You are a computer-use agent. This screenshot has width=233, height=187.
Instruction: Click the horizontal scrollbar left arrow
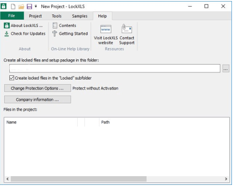[8, 179]
